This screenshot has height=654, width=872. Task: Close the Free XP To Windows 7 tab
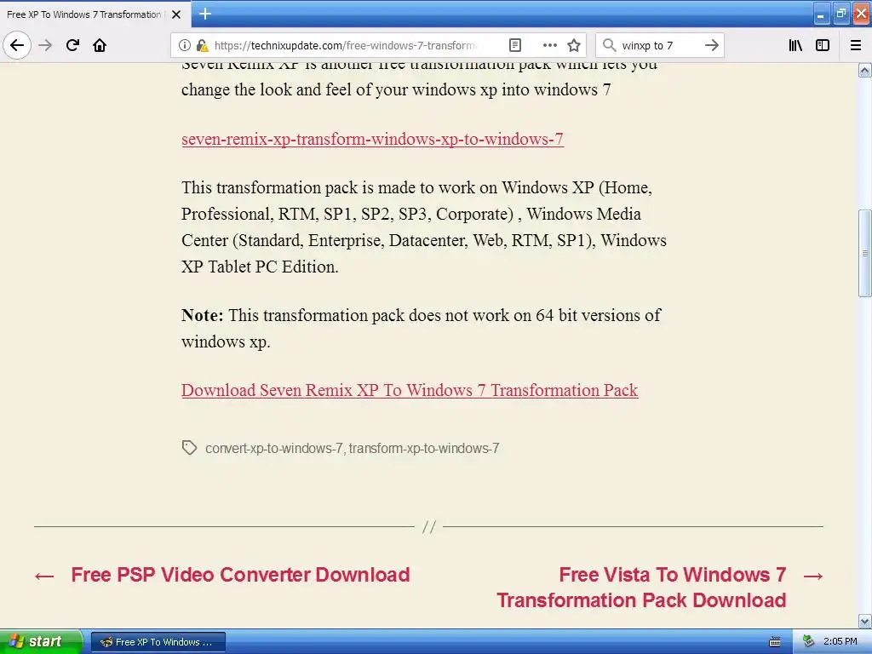[x=176, y=14]
